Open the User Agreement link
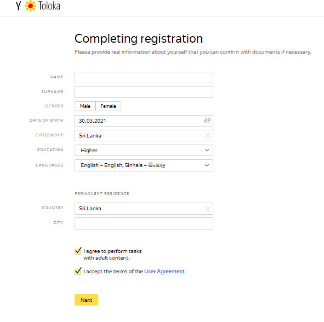 (164, 272)
